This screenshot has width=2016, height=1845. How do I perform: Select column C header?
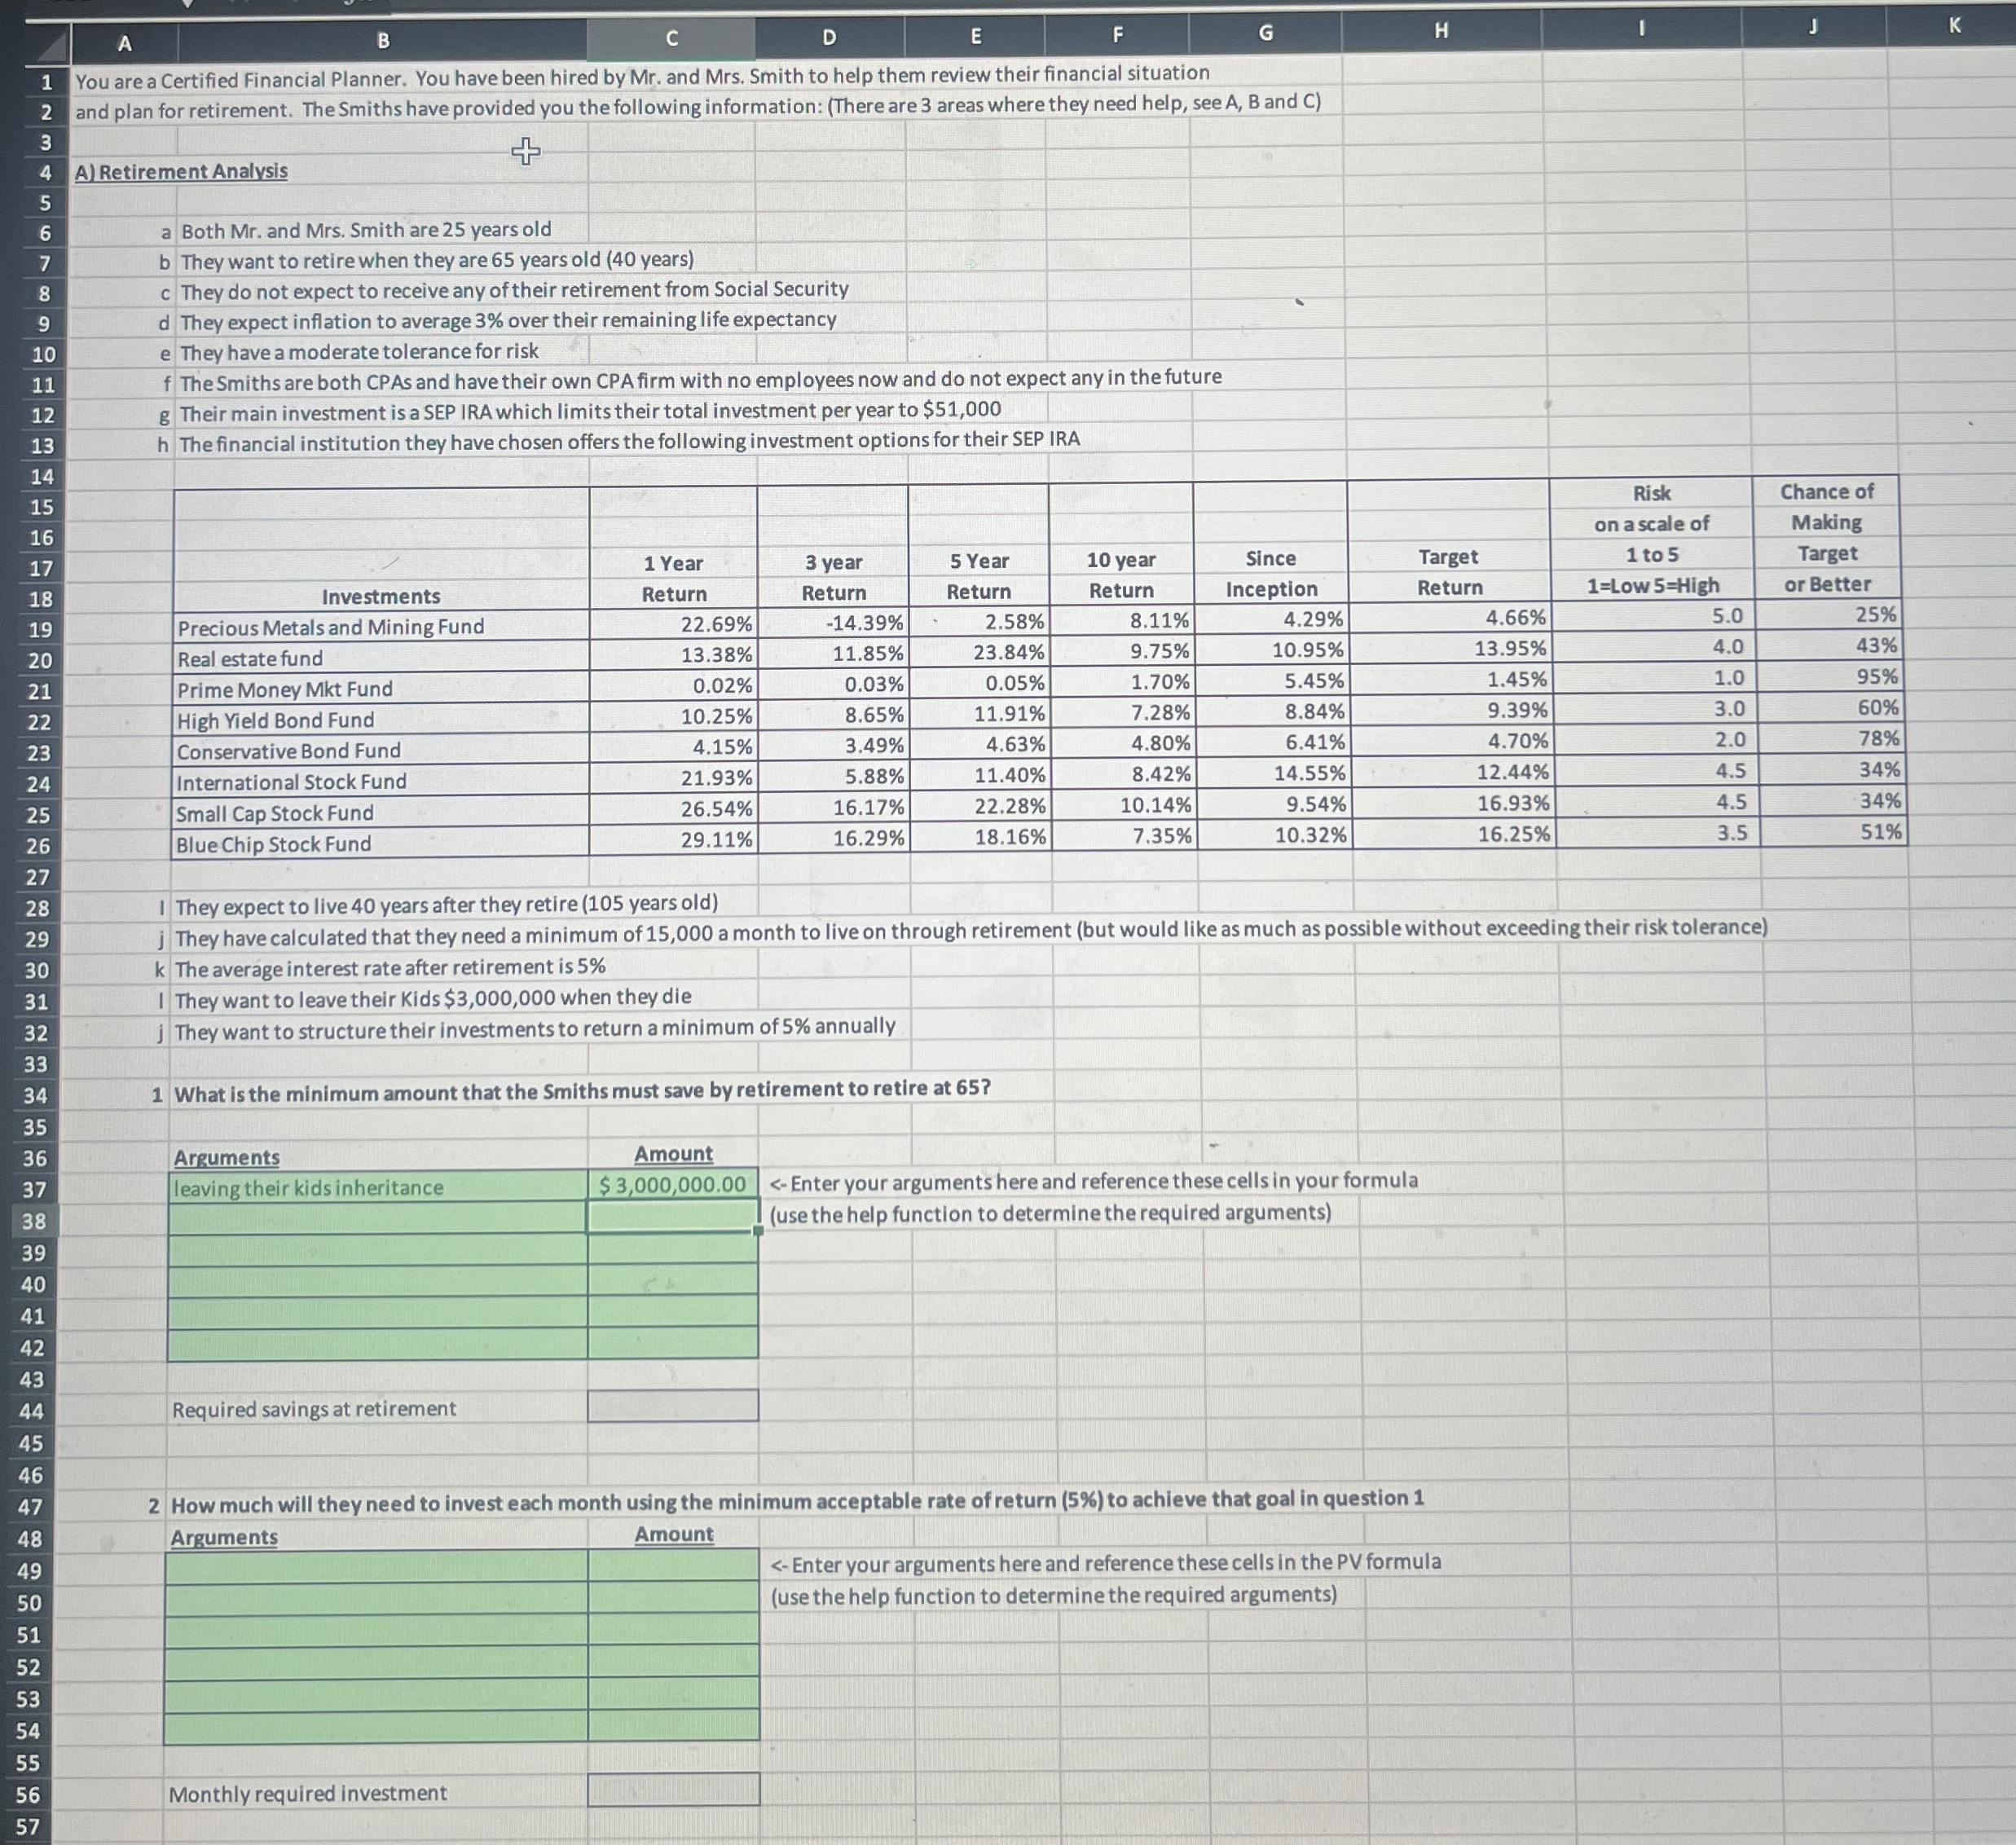pyautogui.click(x=671, y=39)
